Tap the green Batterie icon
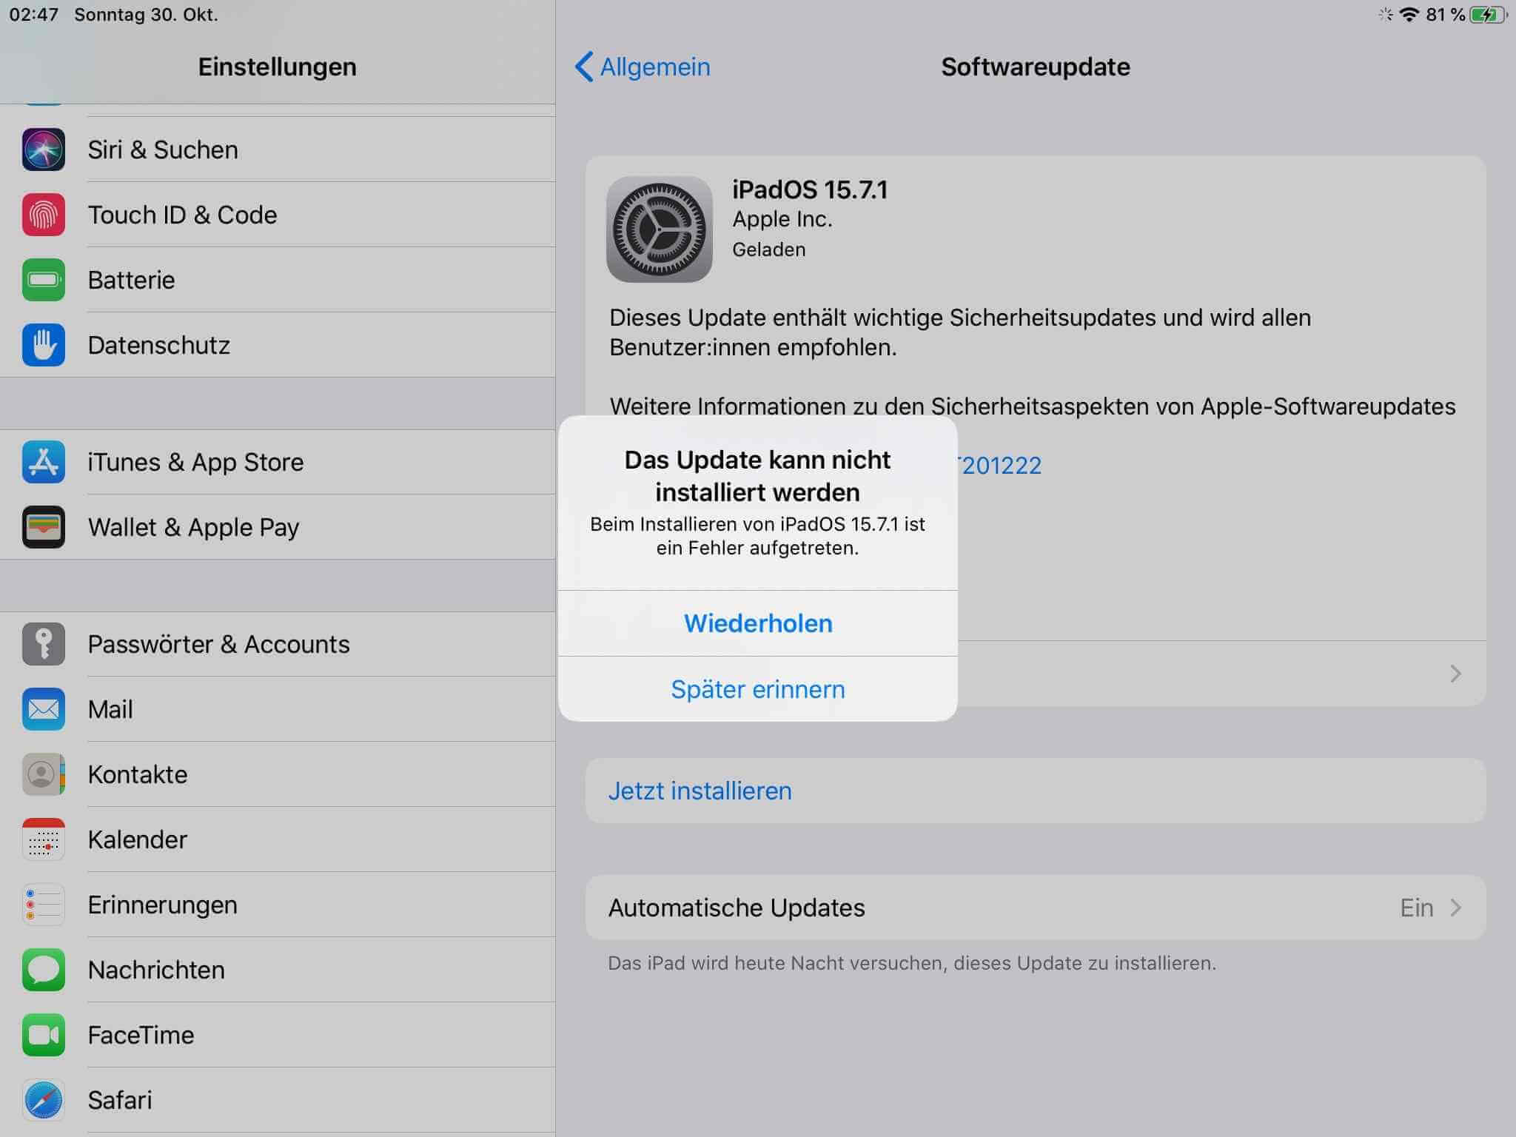The height and width of the screenshot is (1137, 1516). pyautogui.click(x=44, y=280)
